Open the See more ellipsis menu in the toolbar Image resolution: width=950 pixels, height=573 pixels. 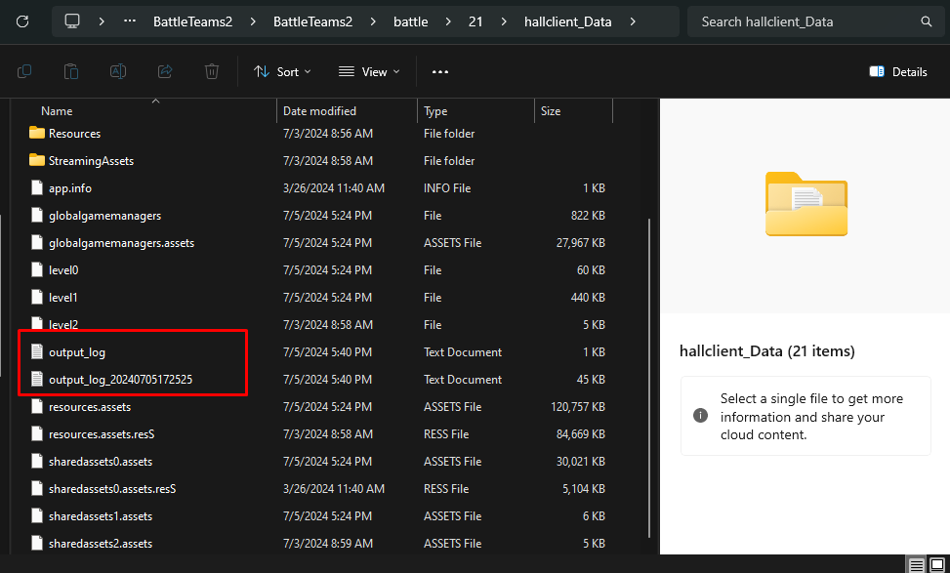point(440,71)
